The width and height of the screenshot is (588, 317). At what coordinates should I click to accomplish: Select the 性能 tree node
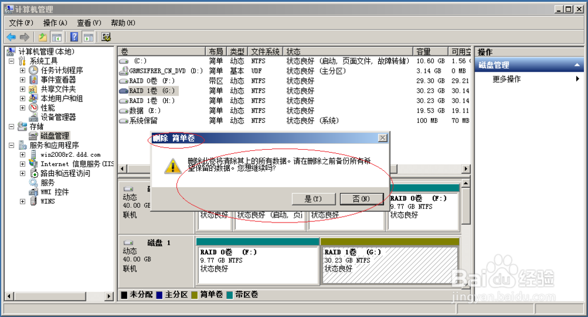[48, 107]
